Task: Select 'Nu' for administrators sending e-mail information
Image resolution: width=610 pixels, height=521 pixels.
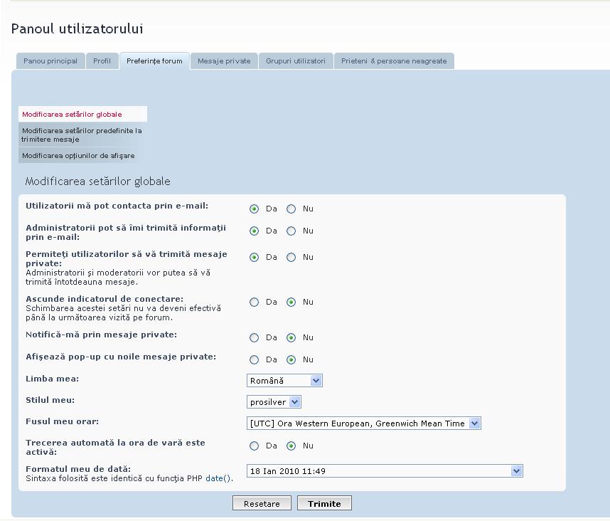Action: (291, 231)
